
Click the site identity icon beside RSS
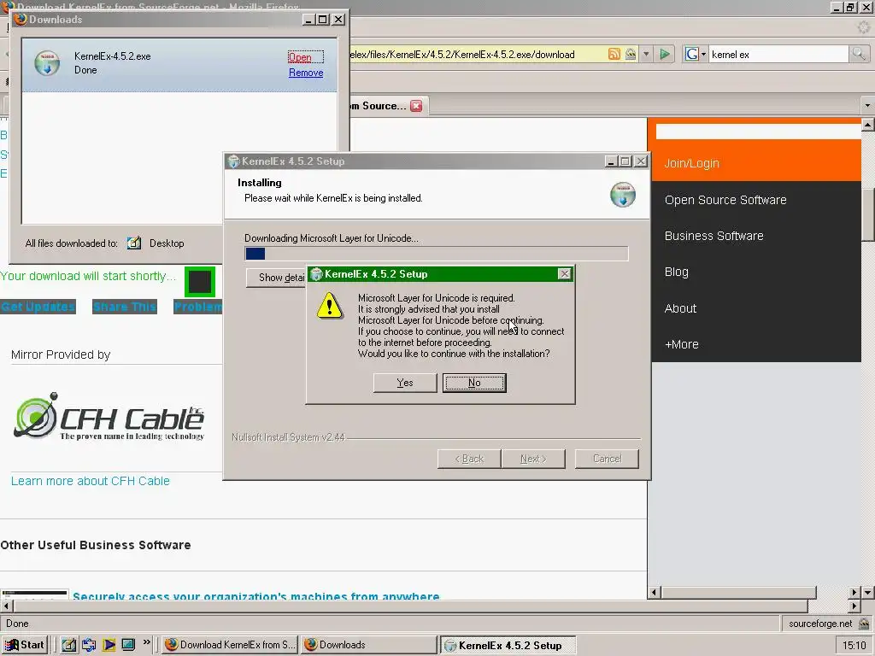[x=631, y=54]
